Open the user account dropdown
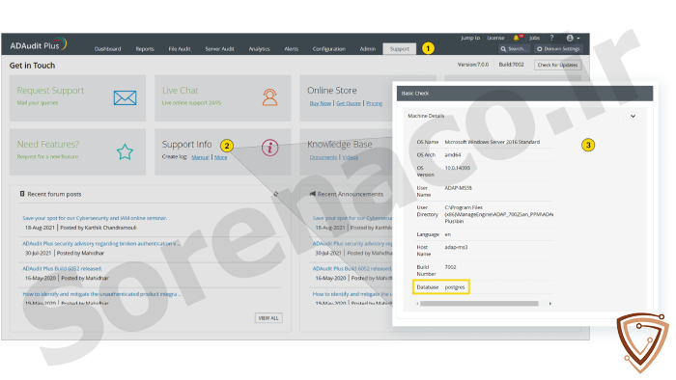This screenshot has width=676, height=380. point(573,38)
